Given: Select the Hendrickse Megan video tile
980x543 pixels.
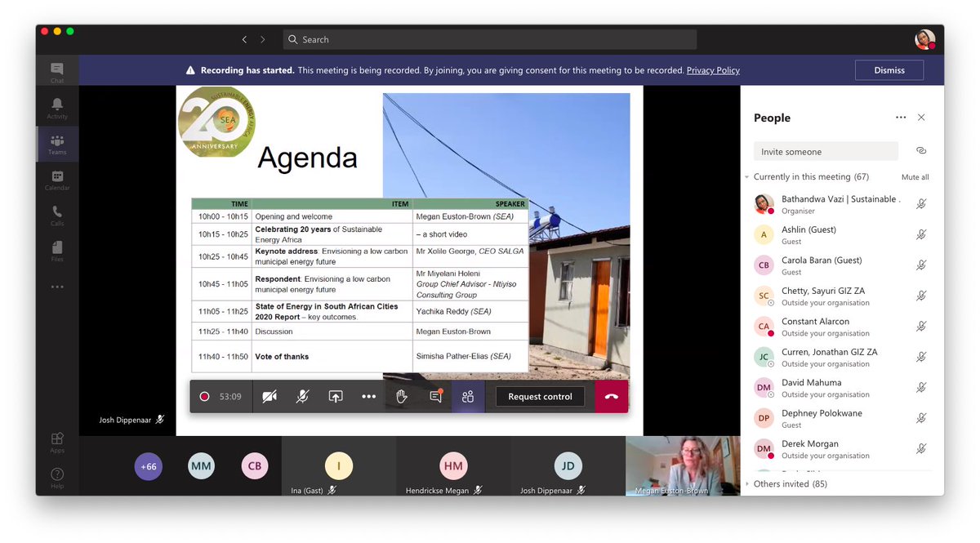Looking at the screenshot, I should pyautogui.click(x=453, y=466).
